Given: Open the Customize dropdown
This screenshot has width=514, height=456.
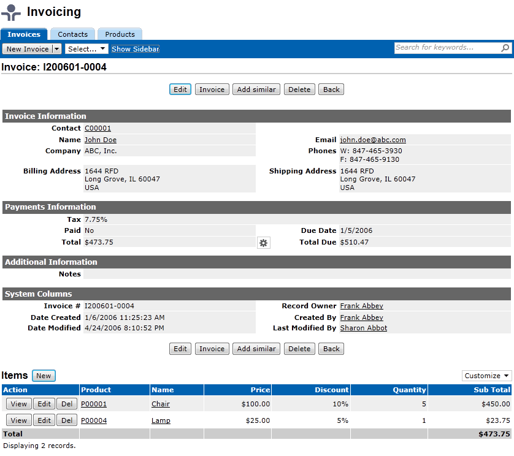Looking at the screenshot, I should click(x=487, y=376).
